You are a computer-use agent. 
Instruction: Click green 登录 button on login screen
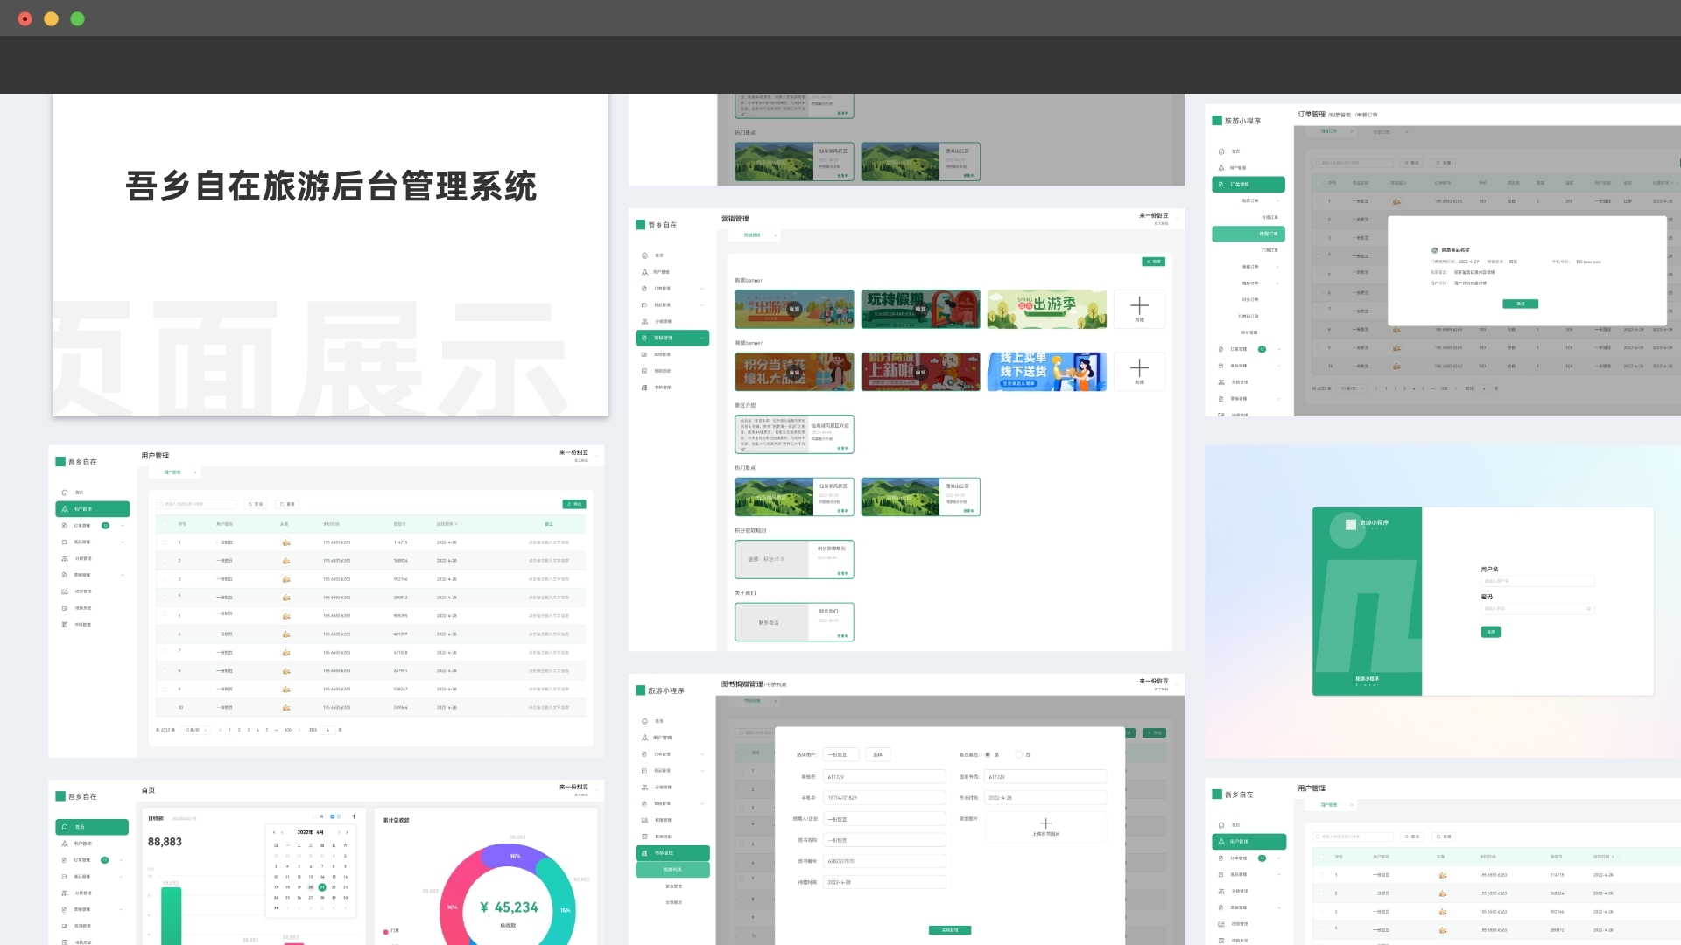(x=1491, y=632)
